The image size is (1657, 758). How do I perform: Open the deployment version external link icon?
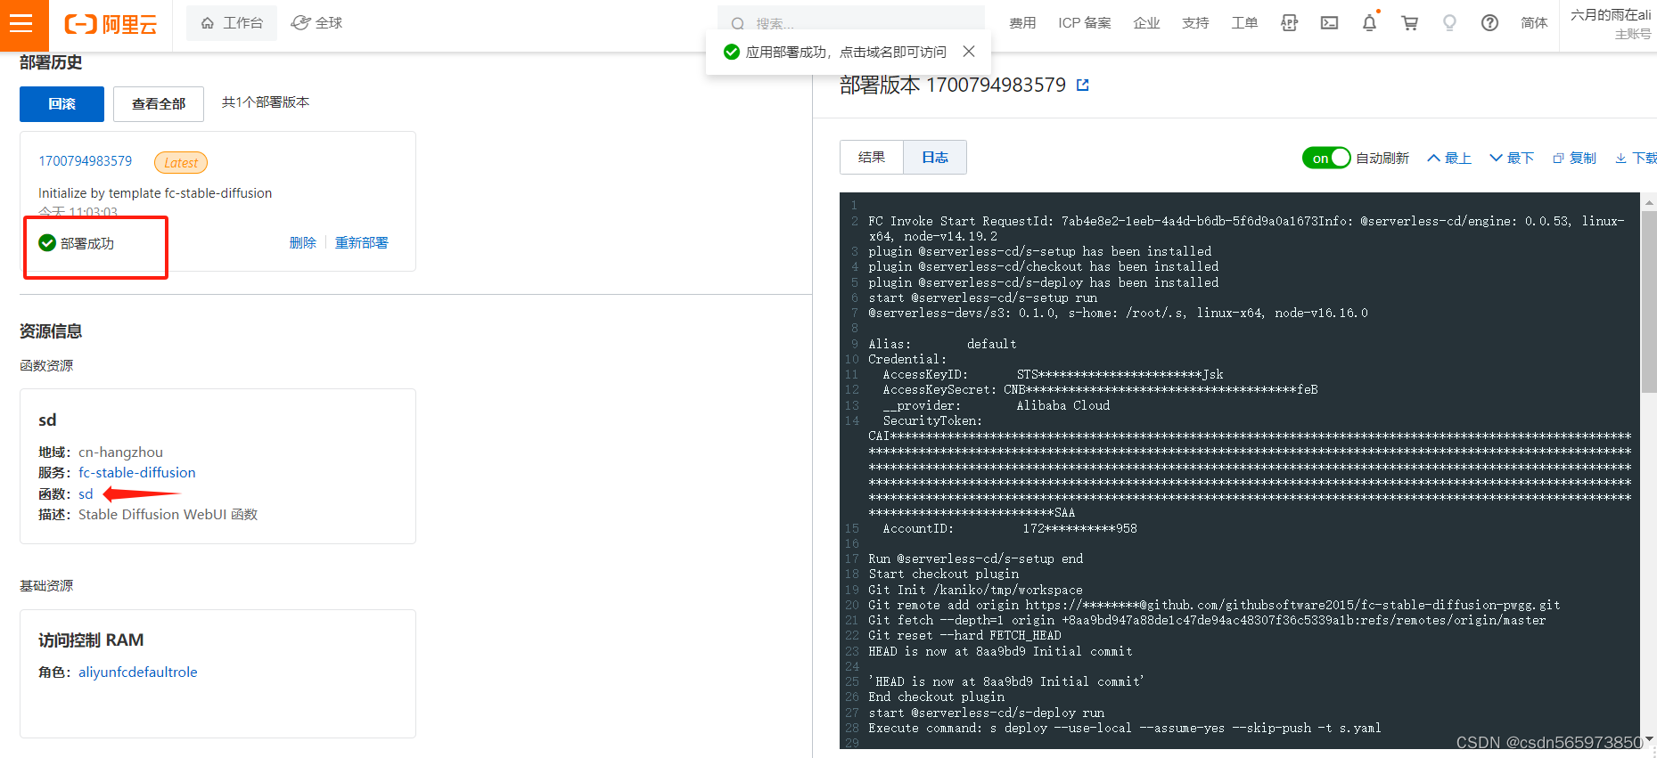(1083, 86)
